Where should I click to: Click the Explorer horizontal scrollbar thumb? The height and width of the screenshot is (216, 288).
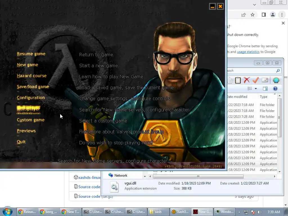click(198, 176)
